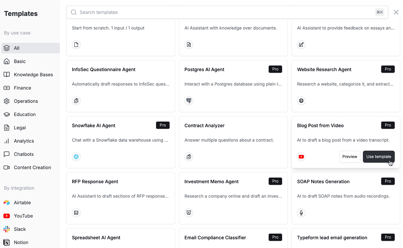
Task: Click the YouTube icon on Blog Post card
Action: point(301,157)
